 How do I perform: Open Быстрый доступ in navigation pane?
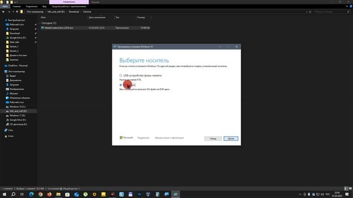17,20
